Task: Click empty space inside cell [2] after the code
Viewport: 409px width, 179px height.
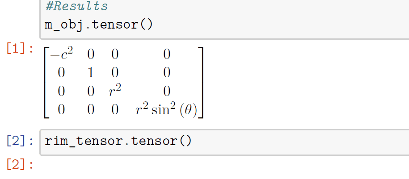Action: pyautogui.click(x=300, y=142)
